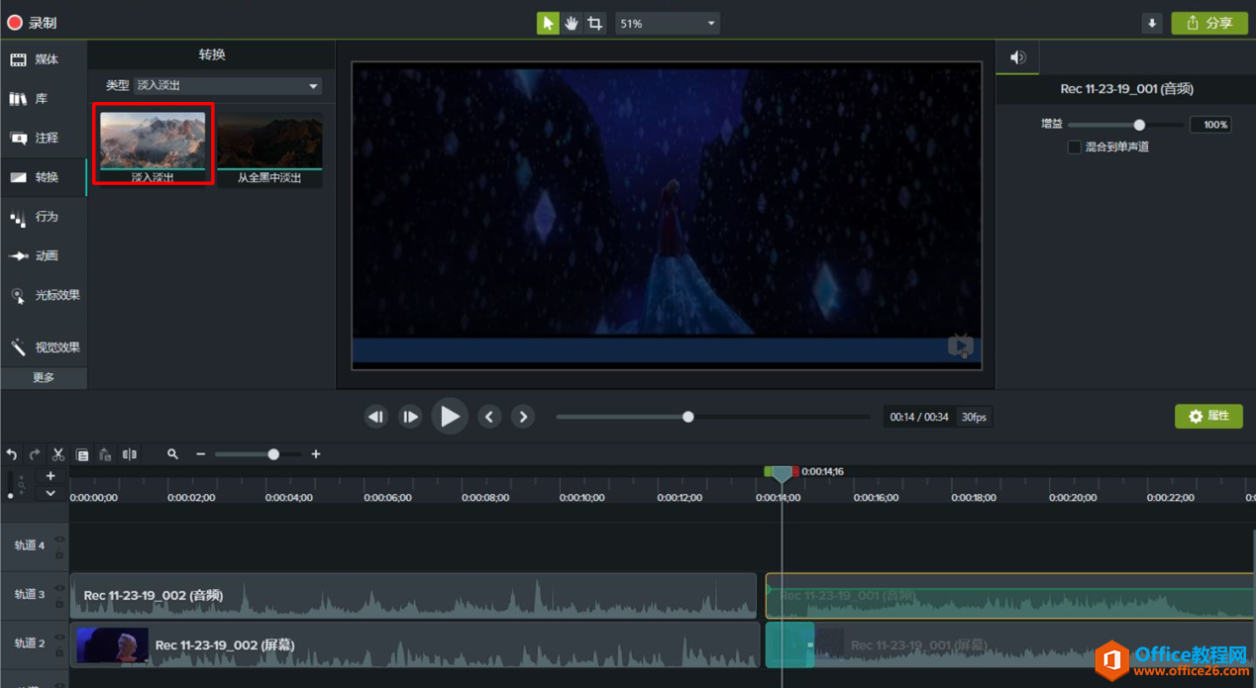Click the redo icon in timeline toolbar

(x=35, y=454)
